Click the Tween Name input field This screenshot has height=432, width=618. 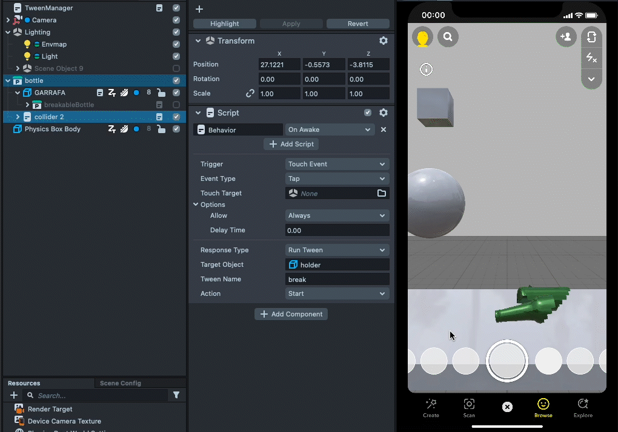pos(337,279)
